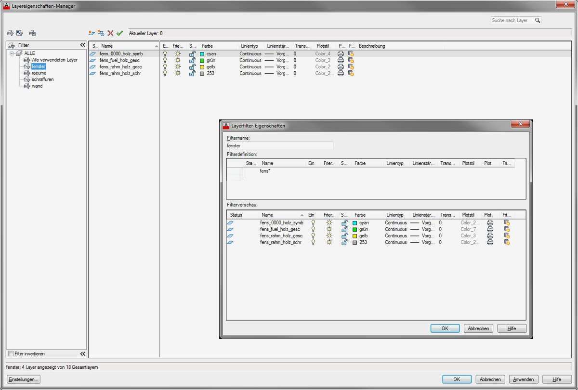578x390 pixels.
Task: Click the New Property Filter icon
Action: (11, 33)
